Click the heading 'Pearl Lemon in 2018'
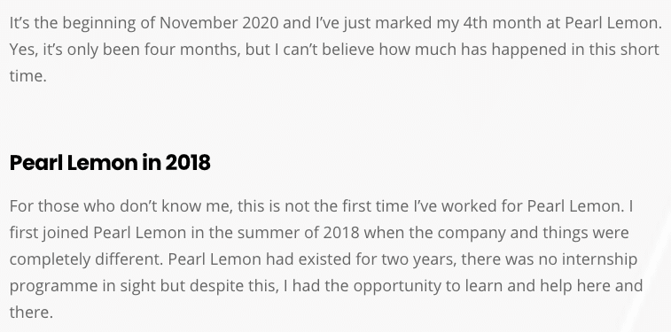Viewport: 671px width, 332px height. tap(110, 163)
